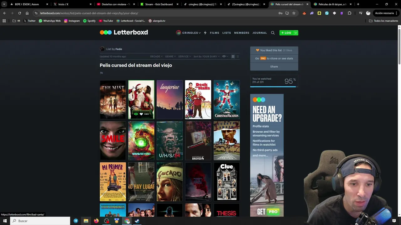Open the Spotify bookmark

[89, 21]
